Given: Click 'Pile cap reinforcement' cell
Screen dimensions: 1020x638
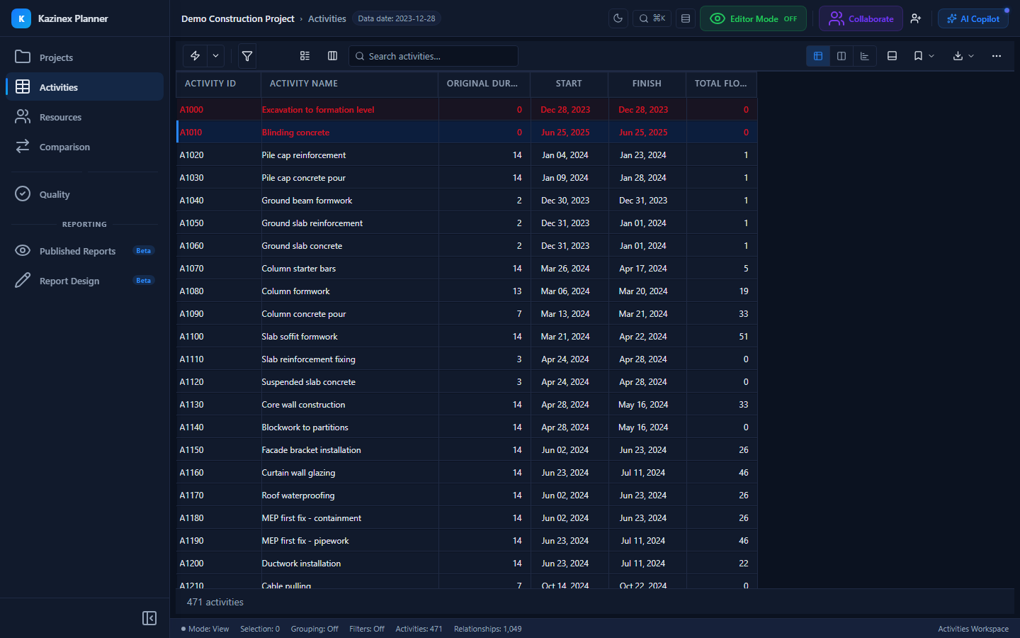Looking at the screenshot, I should (350, 155).
